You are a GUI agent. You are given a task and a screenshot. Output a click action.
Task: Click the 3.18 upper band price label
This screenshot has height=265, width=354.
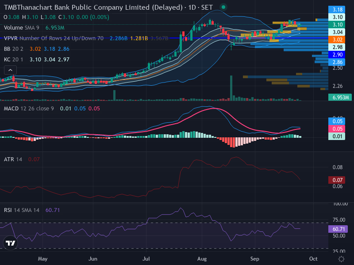[337, 9]
